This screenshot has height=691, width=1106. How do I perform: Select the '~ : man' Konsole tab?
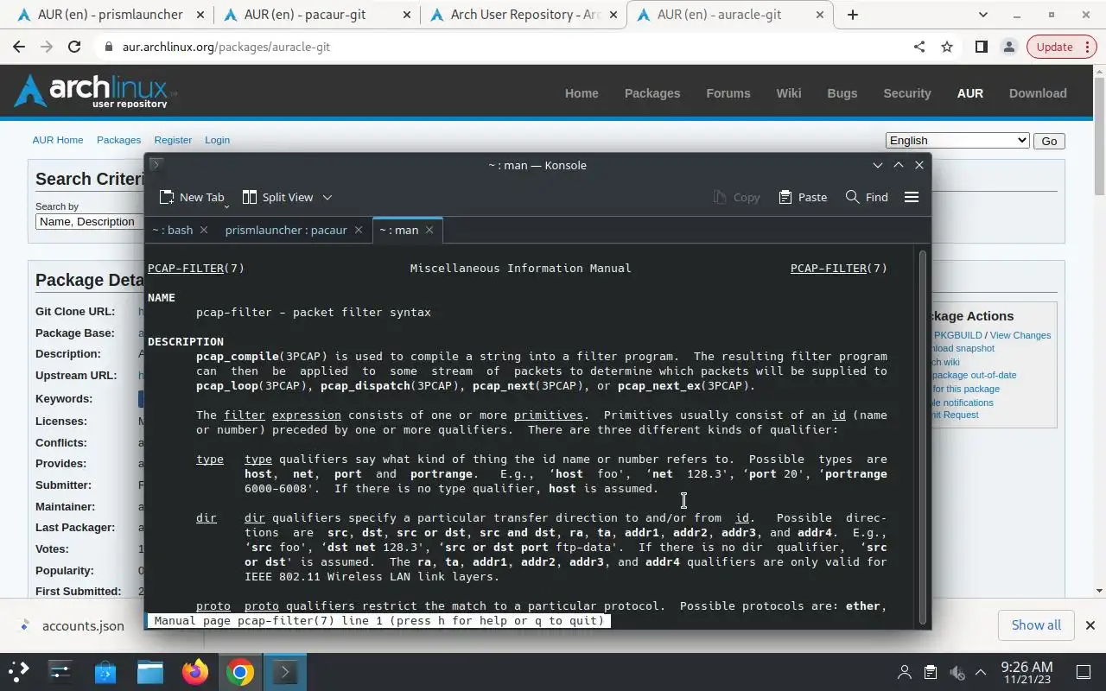point(398,230)
